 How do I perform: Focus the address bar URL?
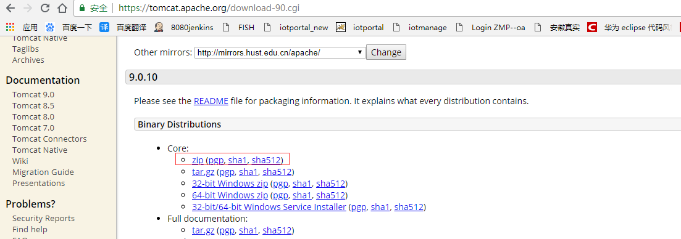(209, 8)
